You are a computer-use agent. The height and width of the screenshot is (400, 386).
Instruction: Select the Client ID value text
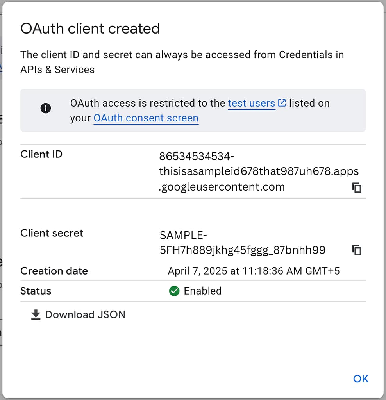tap(259, 171)
